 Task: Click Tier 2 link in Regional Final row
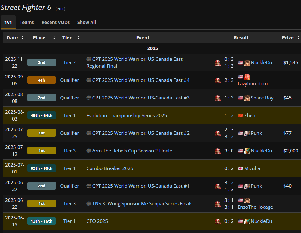coord(69,62)
